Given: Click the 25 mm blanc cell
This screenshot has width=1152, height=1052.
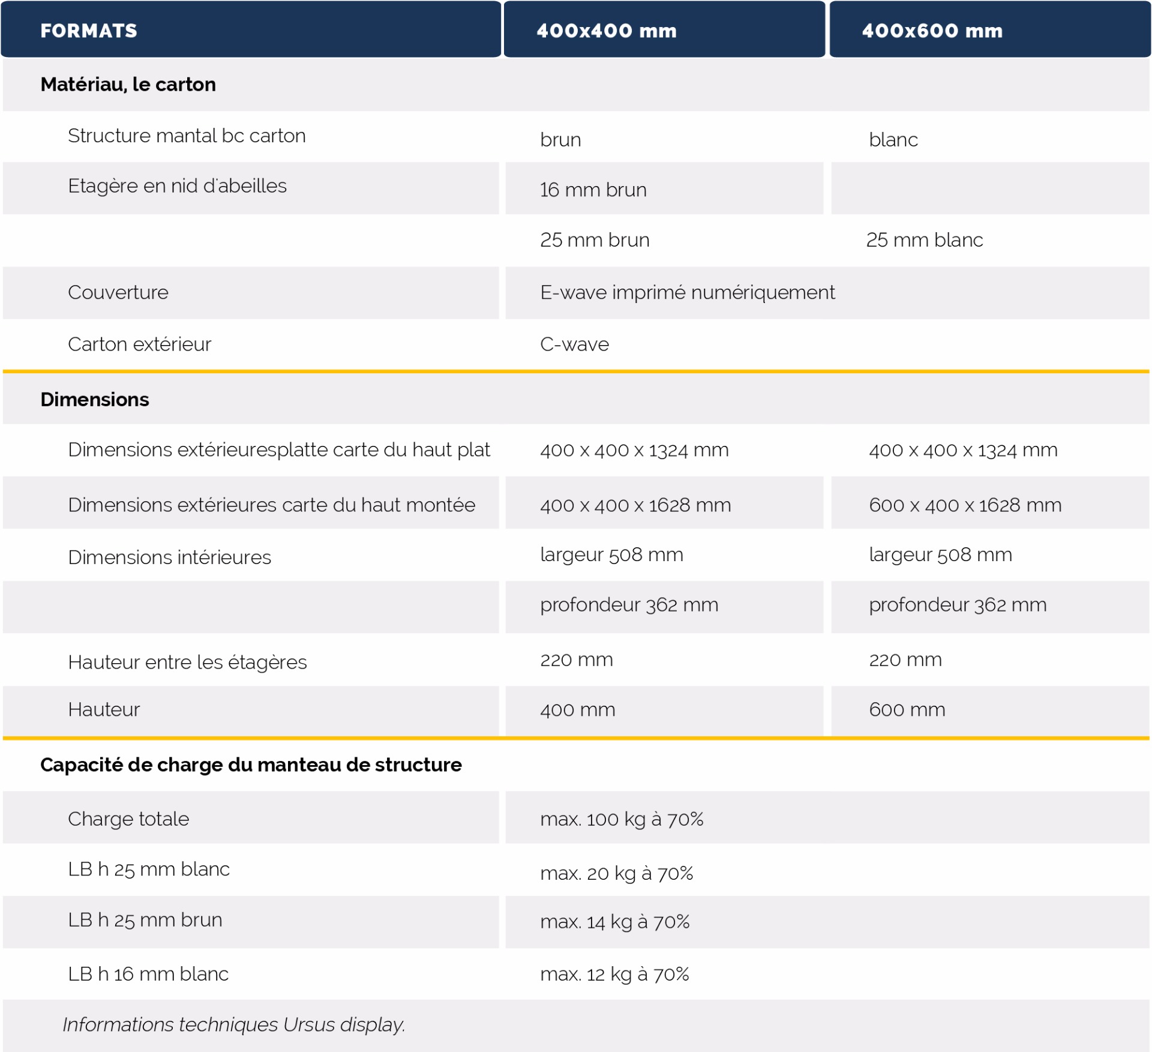Looking at the screenshot, I should coord(924,240).
